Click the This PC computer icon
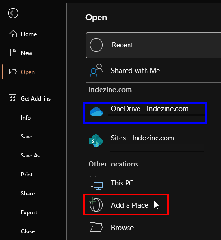The image size is (221, 240). [96, 183]
